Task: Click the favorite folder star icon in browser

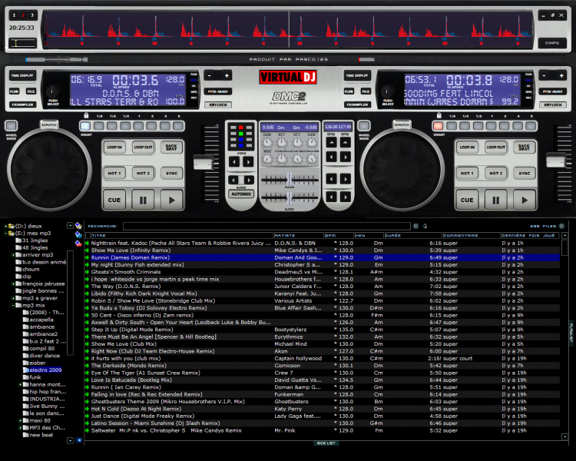Action: [x=79, y=226]
